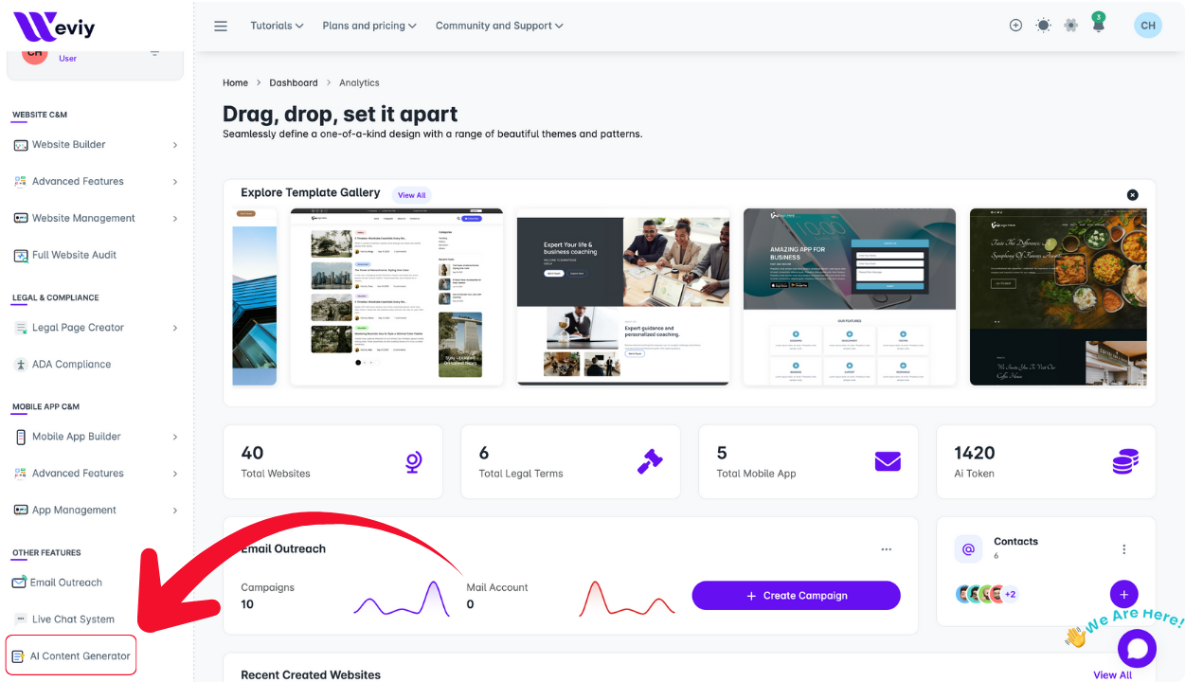Click the hamburger menu icon
Screen dimensions: 1185x682
pos(221,26)
